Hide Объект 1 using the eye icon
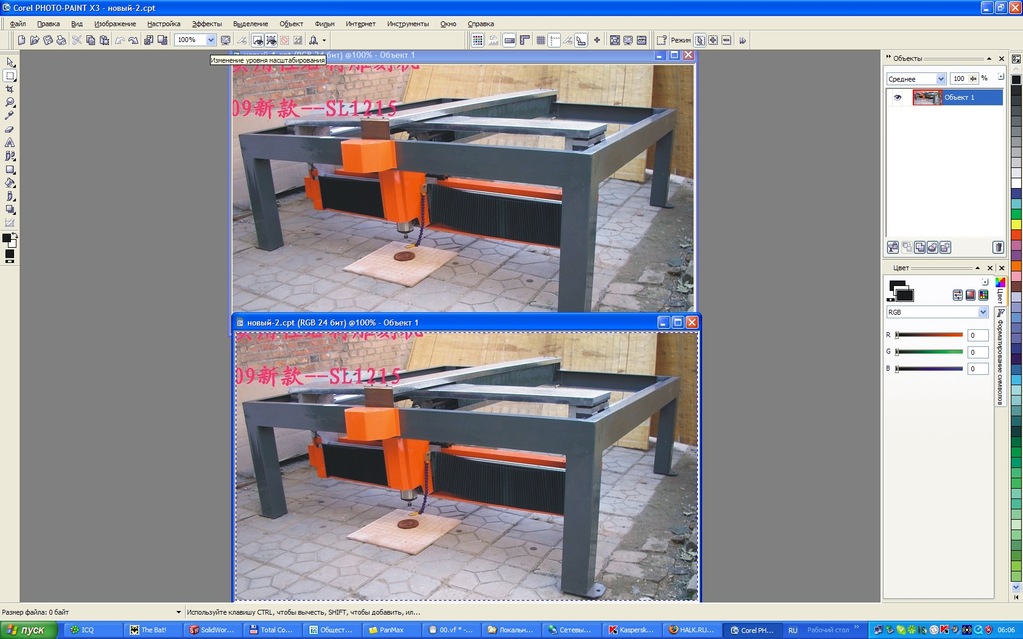Viewport: 1023px width, 639px height. [897, 97]
